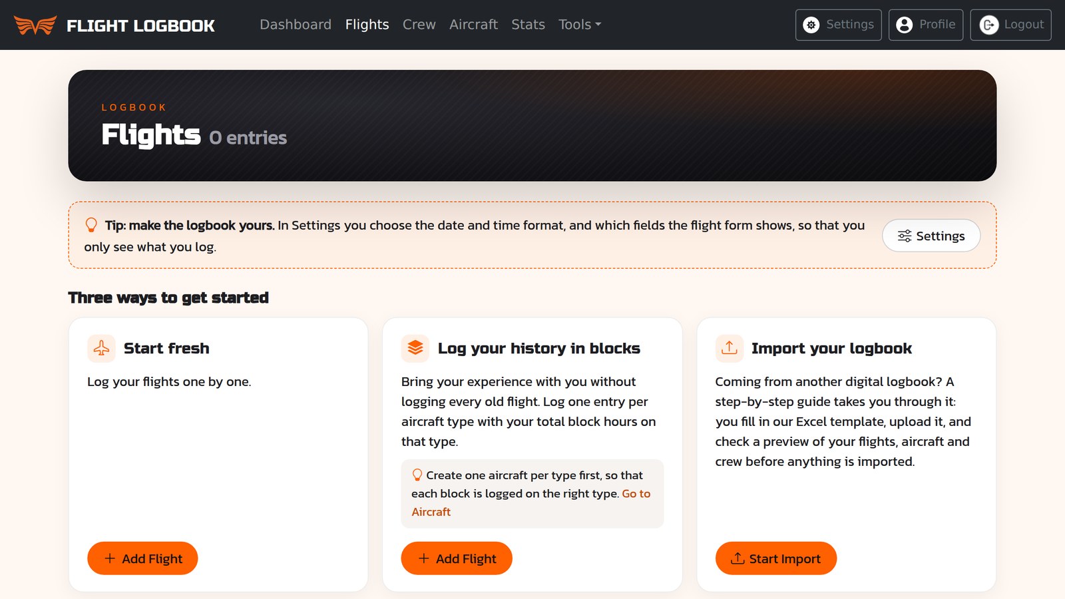This screenshot has height=599, width=1065.
Task: Click the user avatar icon beside Profile
Action: click(x=904, y=25)
